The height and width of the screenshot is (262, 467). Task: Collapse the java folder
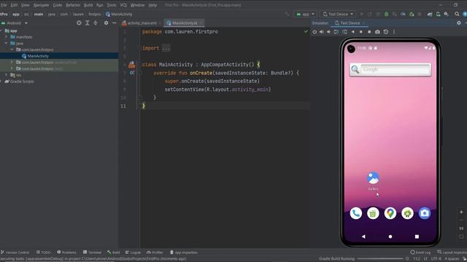(6, 43)
